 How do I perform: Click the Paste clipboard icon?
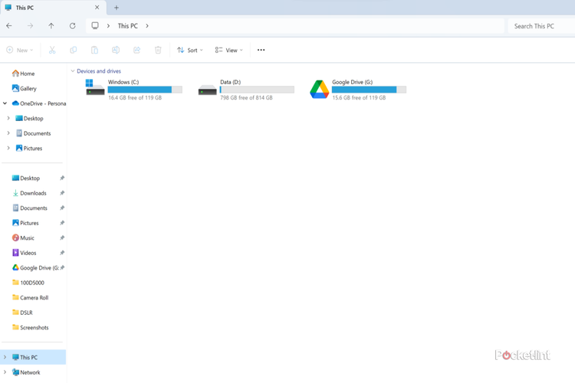[94, 50]
